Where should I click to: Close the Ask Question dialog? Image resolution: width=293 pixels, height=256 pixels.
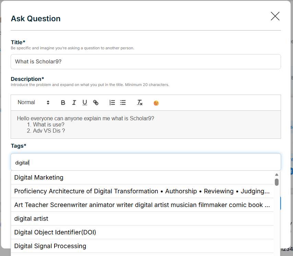[x=275, y=16]
